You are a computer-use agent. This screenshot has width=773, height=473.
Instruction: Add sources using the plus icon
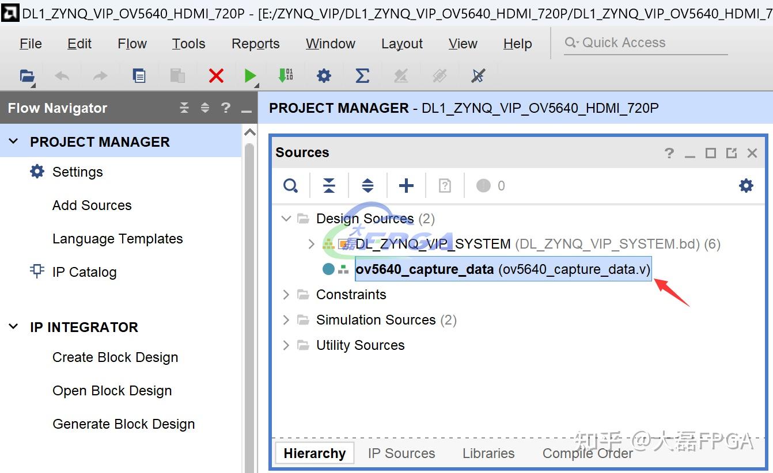(406, 186)
